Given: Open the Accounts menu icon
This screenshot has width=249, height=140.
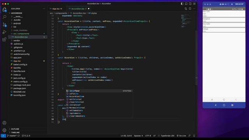Looking at the screenshot, I should [x=4, y=123].
